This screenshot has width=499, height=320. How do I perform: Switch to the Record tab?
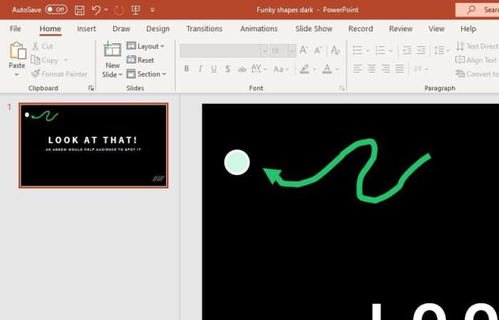coord(361,29)
